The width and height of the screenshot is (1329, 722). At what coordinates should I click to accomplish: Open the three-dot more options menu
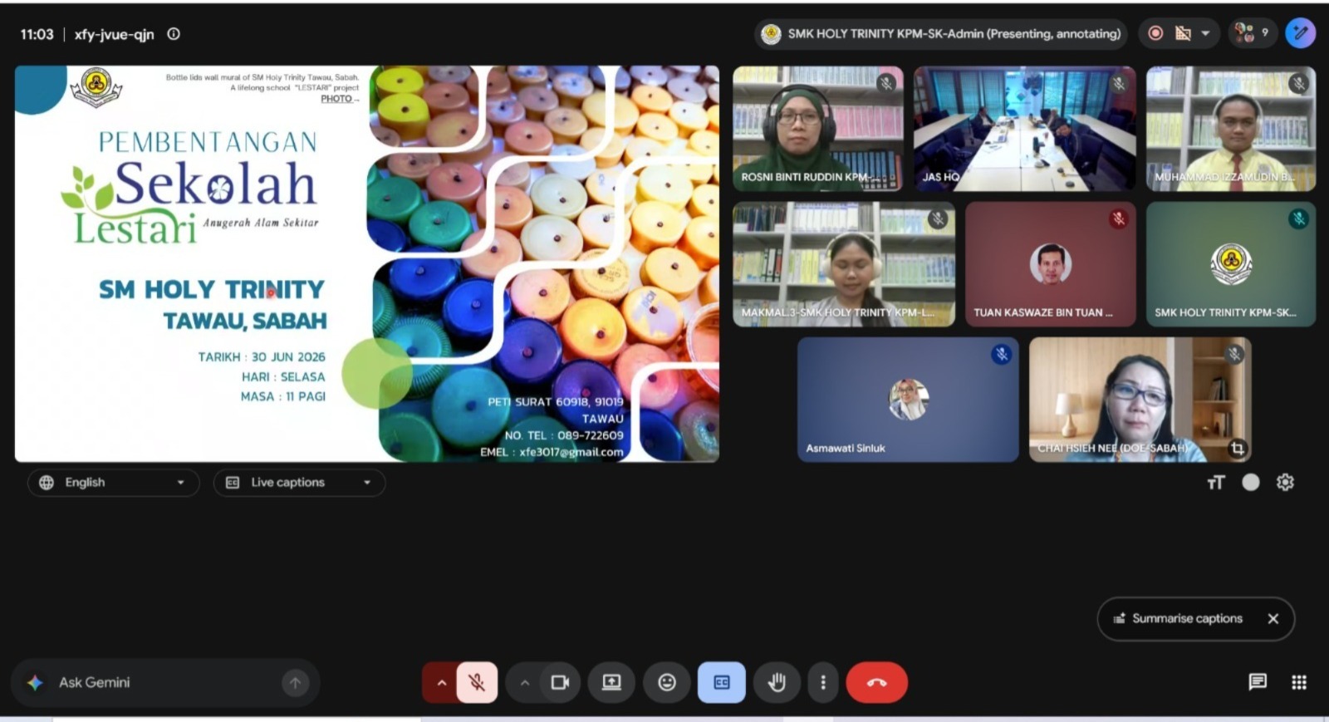823,682
